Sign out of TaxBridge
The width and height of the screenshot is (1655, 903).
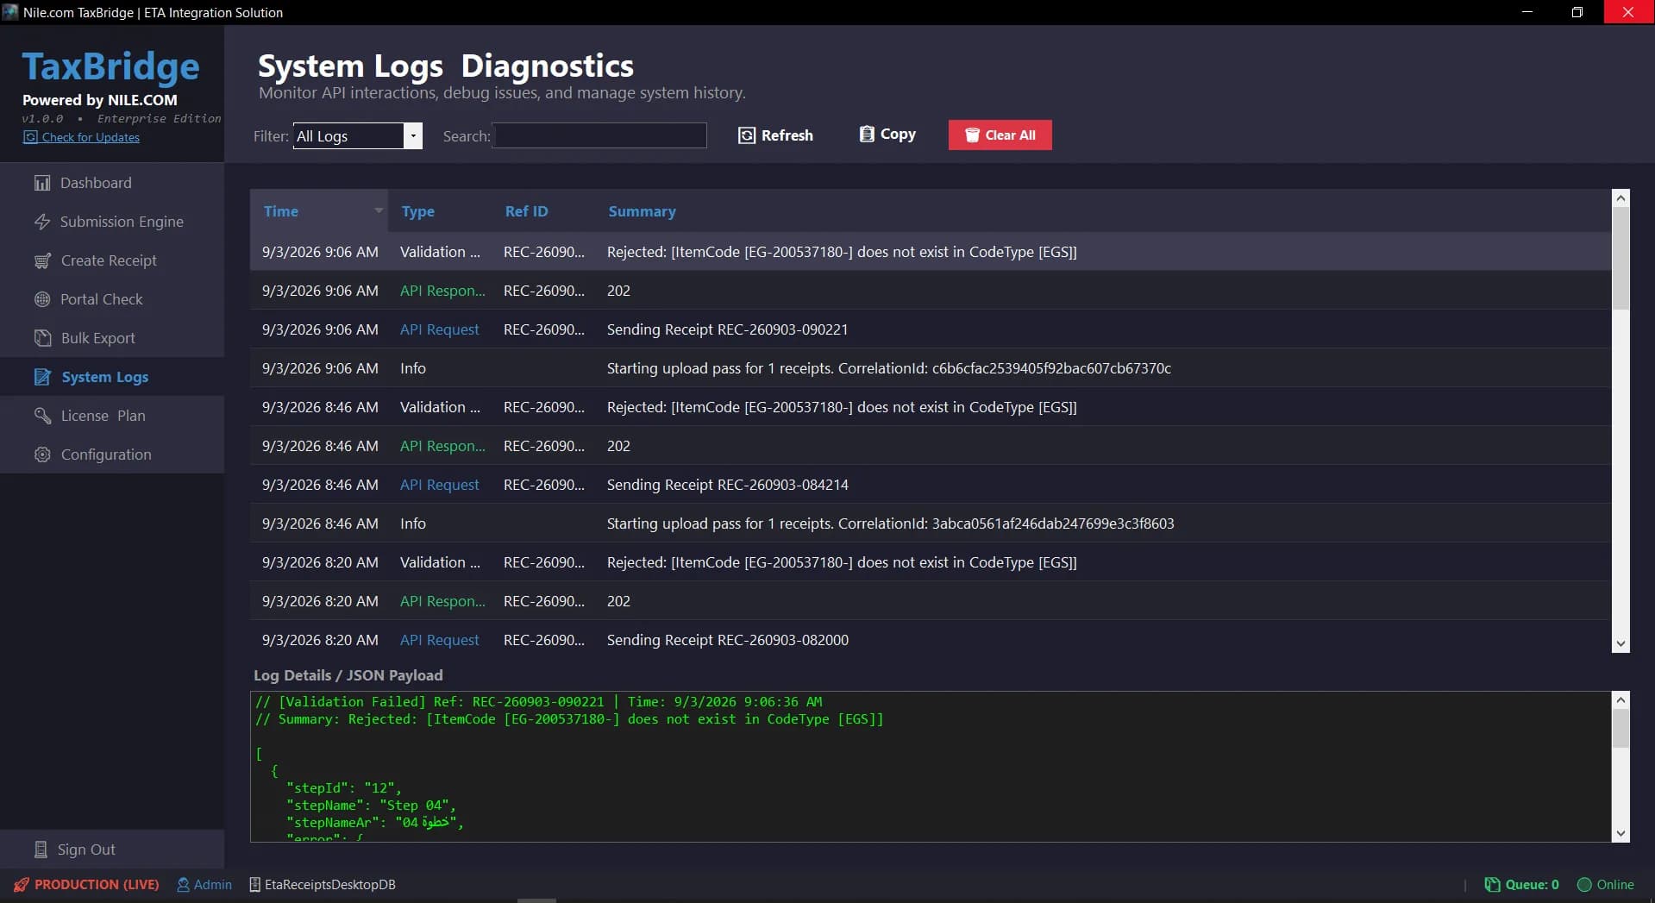click(x=112, y=850)
